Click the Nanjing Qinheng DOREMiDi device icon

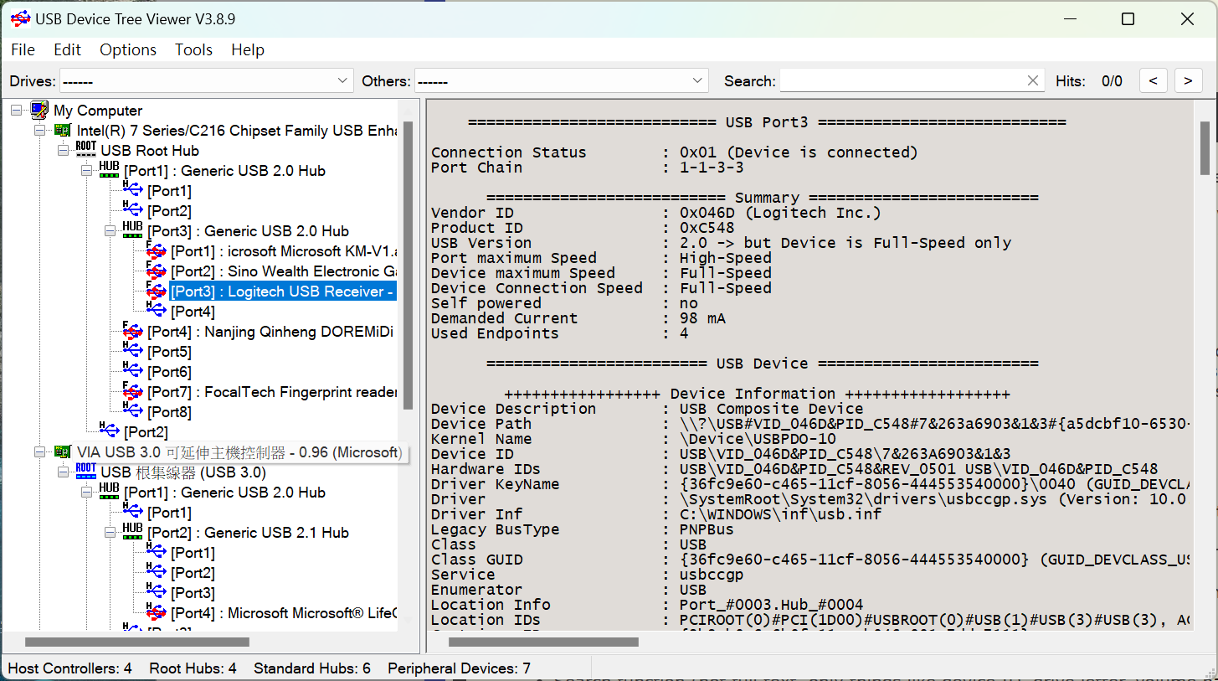coord(132,332)
